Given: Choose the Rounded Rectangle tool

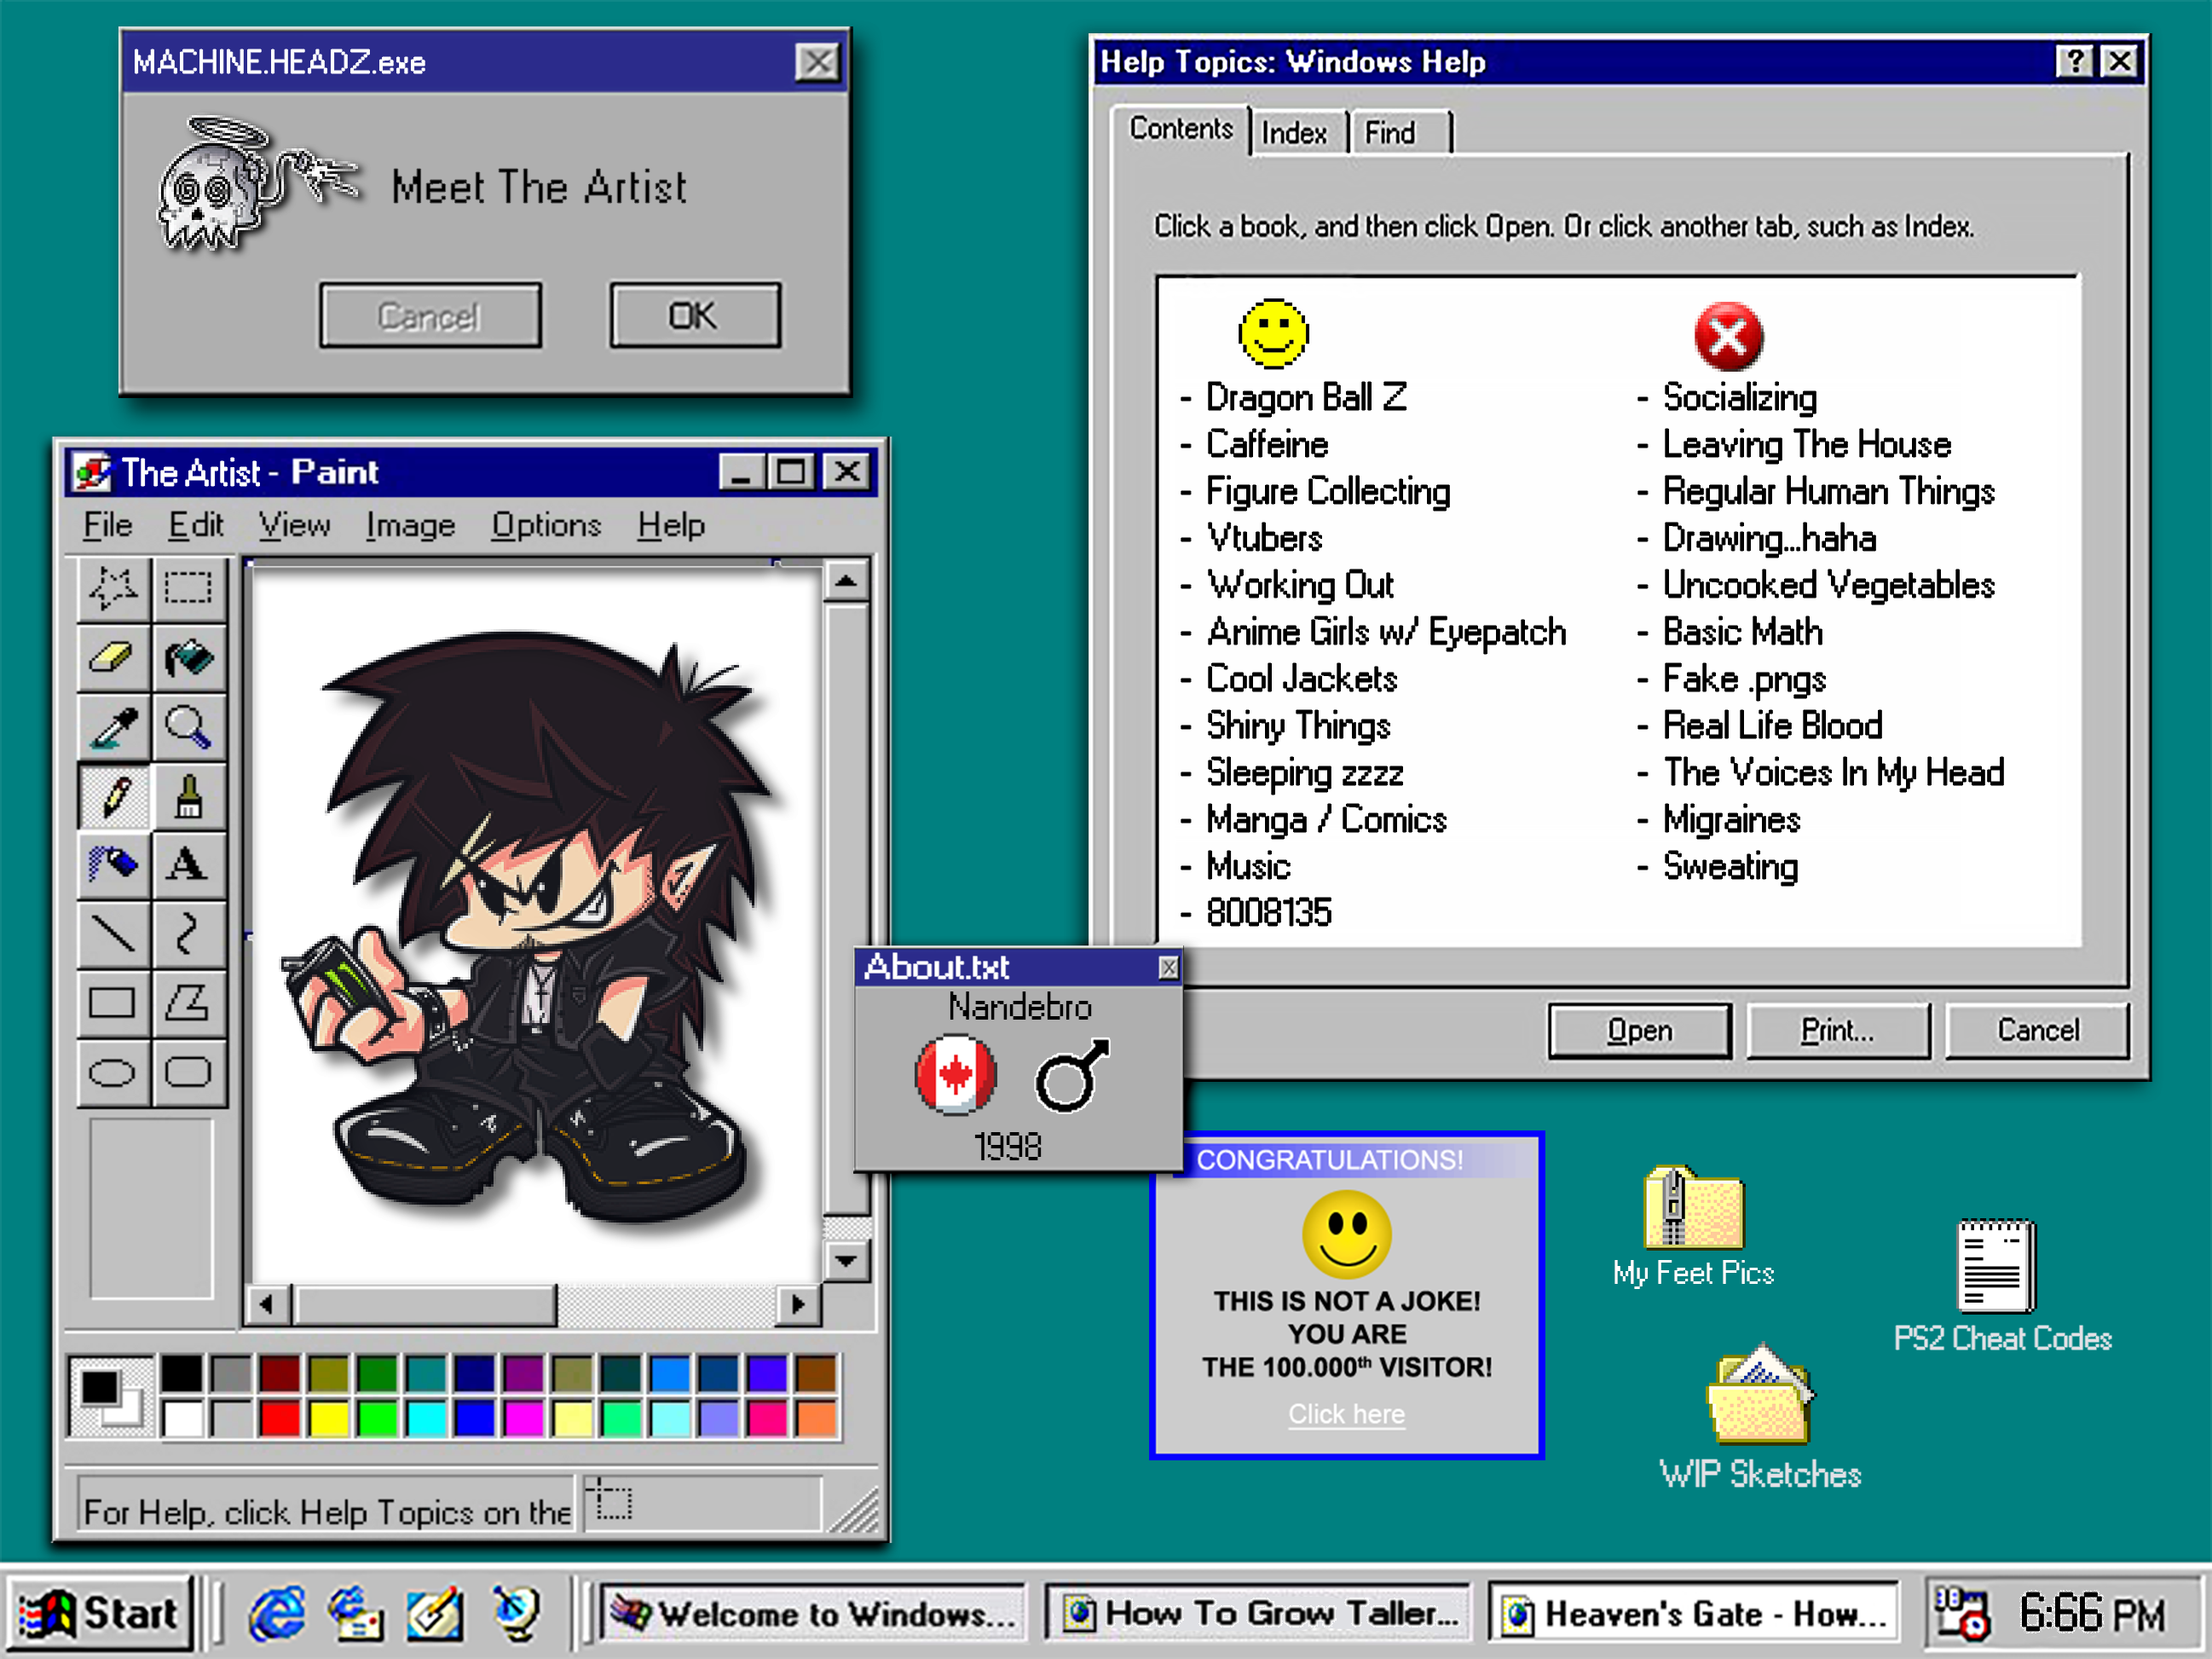Looking at the screenshot, I should [x=189, y=1072].
